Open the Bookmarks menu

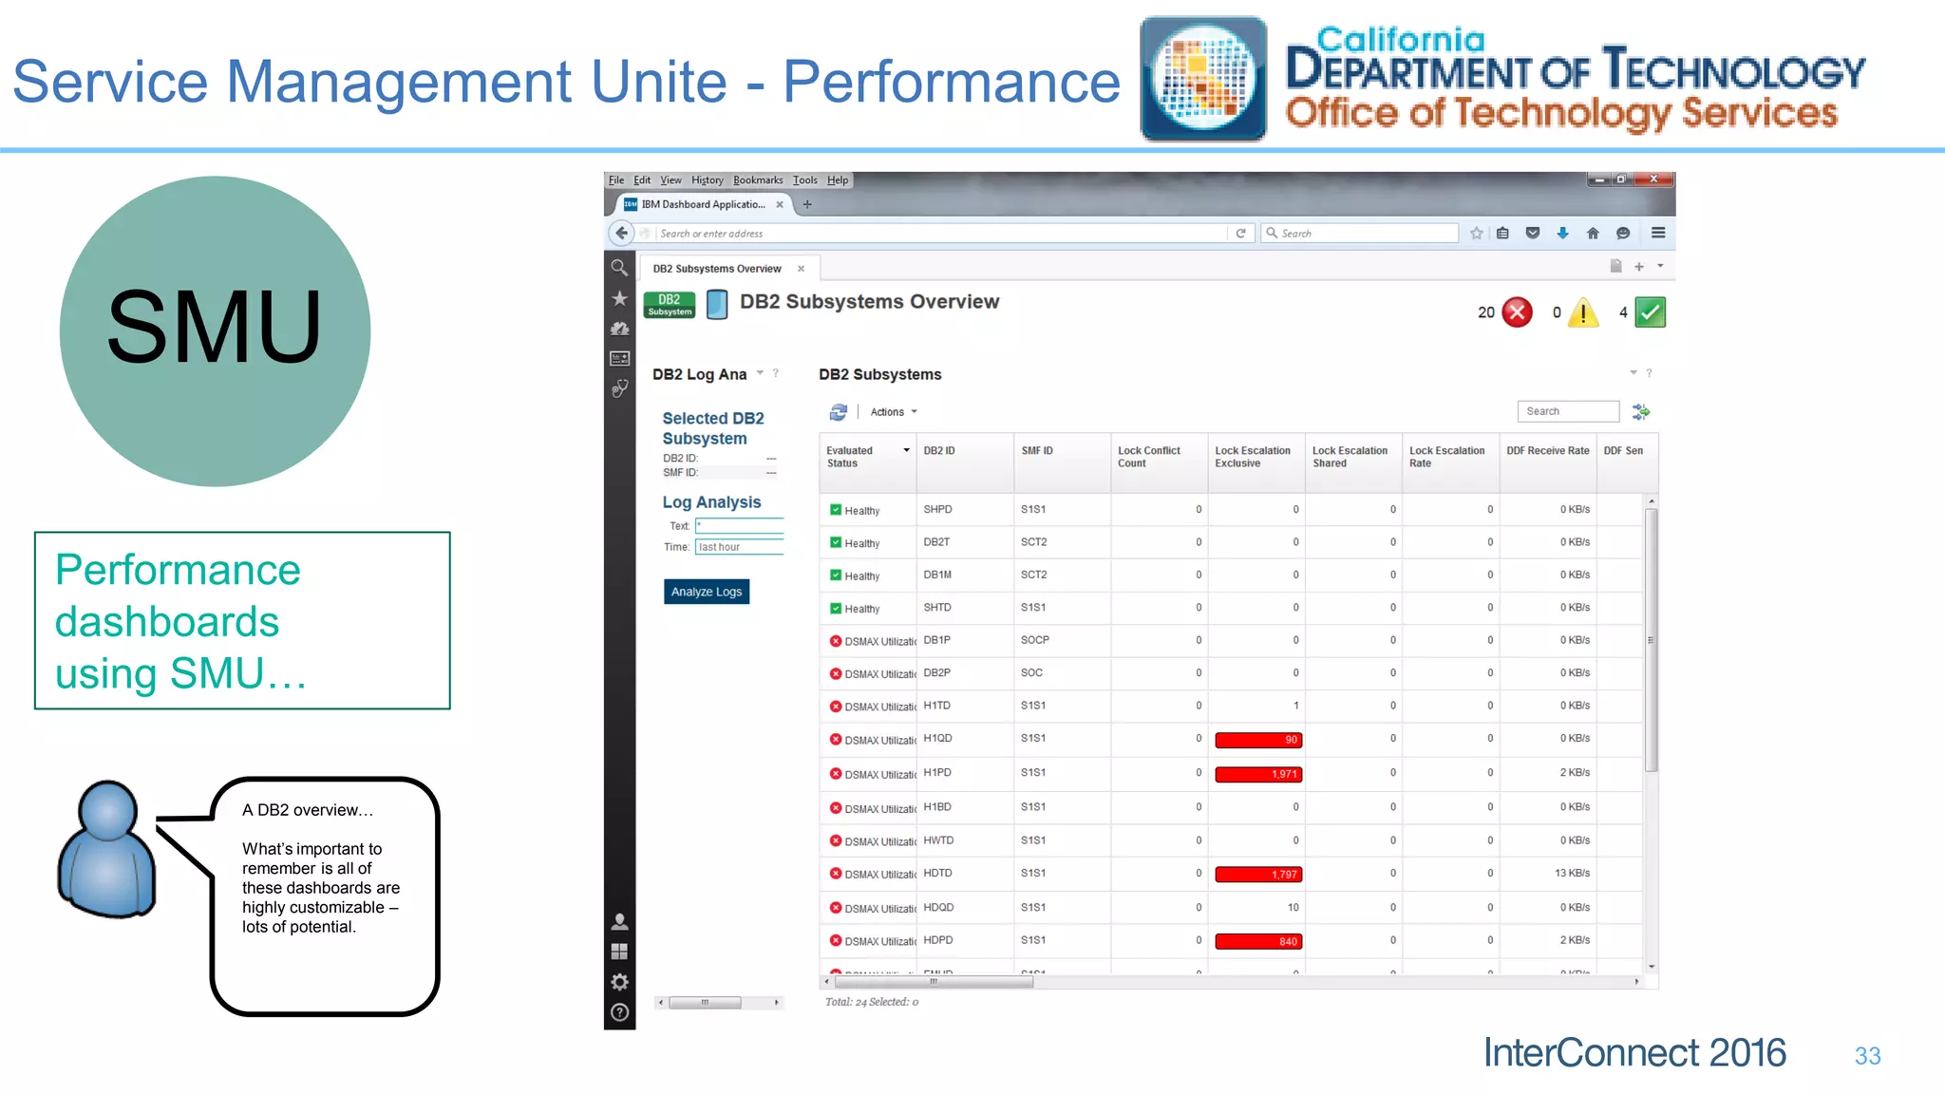[x=758, y=180]
